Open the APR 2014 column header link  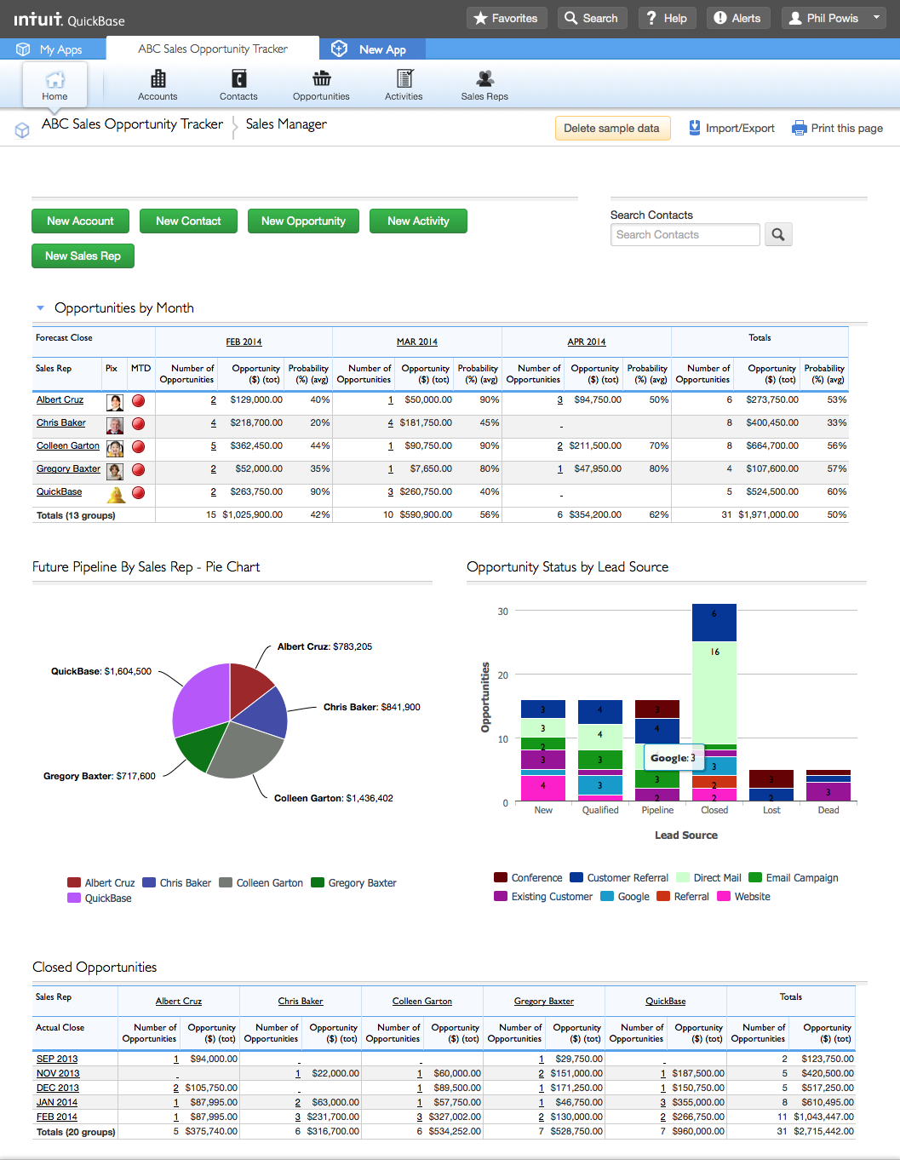(x=587, y=342)
